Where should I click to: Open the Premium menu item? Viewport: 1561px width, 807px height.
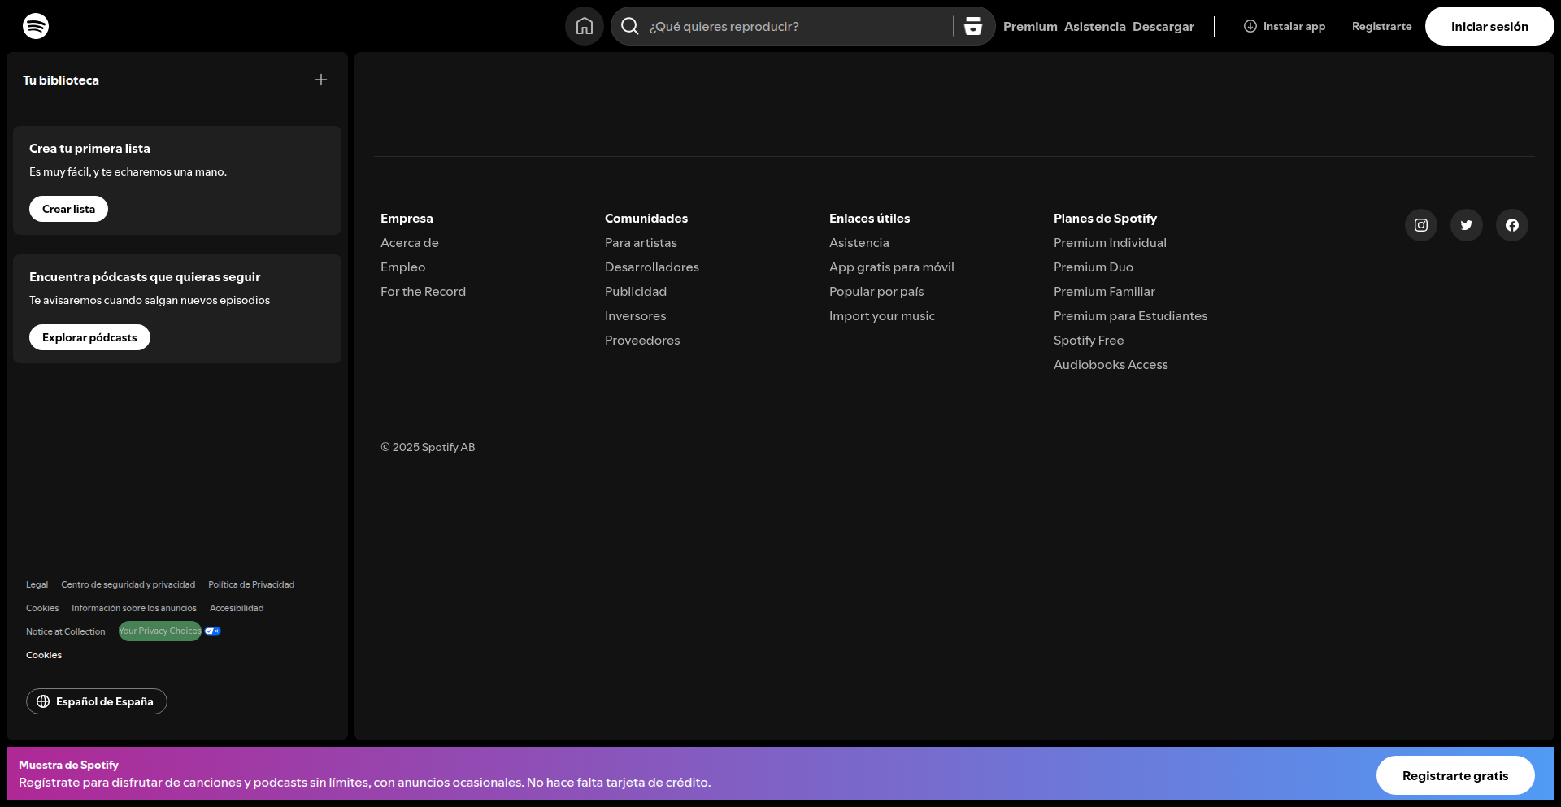[1030, 27]
